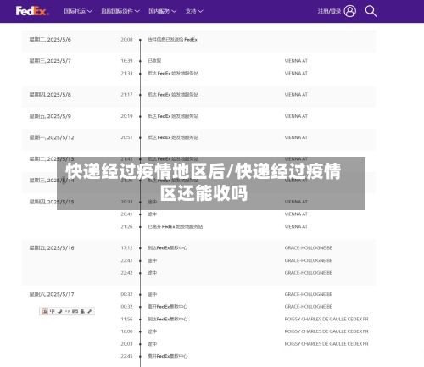The width and height of the screenshot is (424, 367).
Task: Click the 20:03 time entry
Action: point(126,344)
